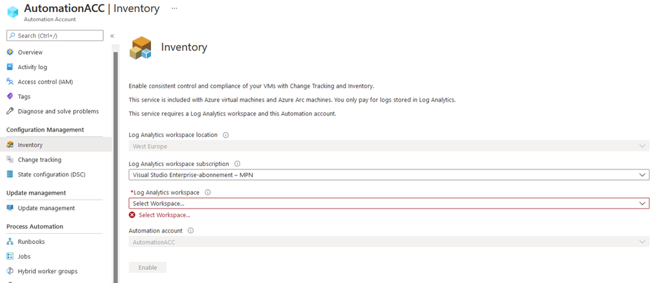
Task: Click the Jobs icon
Action: (x=10, y=256)
